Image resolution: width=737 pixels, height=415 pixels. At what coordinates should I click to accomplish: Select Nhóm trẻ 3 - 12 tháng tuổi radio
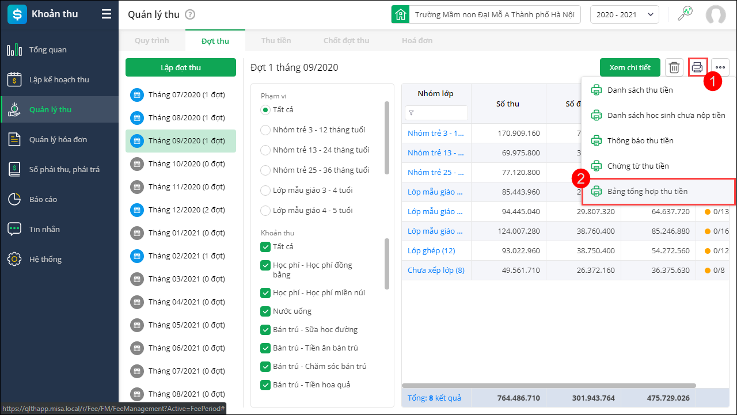click(x=265, y=130)
